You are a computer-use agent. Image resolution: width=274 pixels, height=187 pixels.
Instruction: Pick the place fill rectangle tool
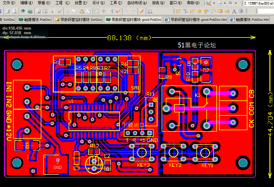220,11
